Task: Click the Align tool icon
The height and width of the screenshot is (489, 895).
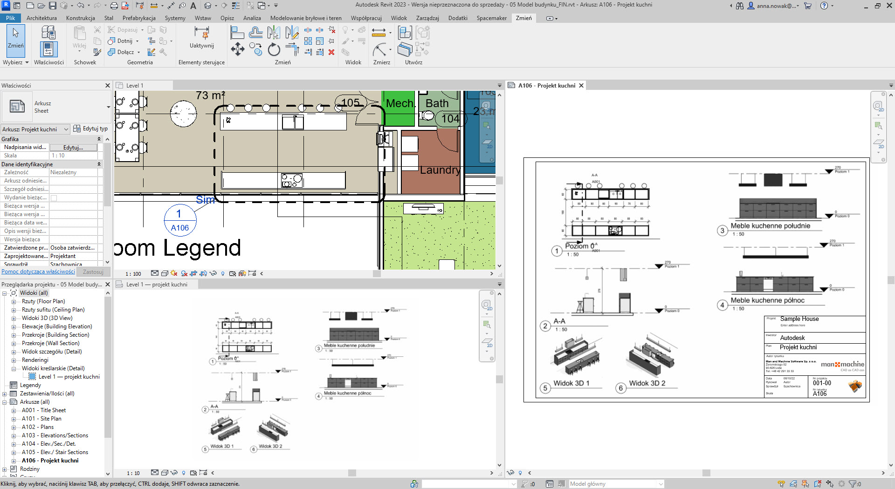Action: click(237, 33)
